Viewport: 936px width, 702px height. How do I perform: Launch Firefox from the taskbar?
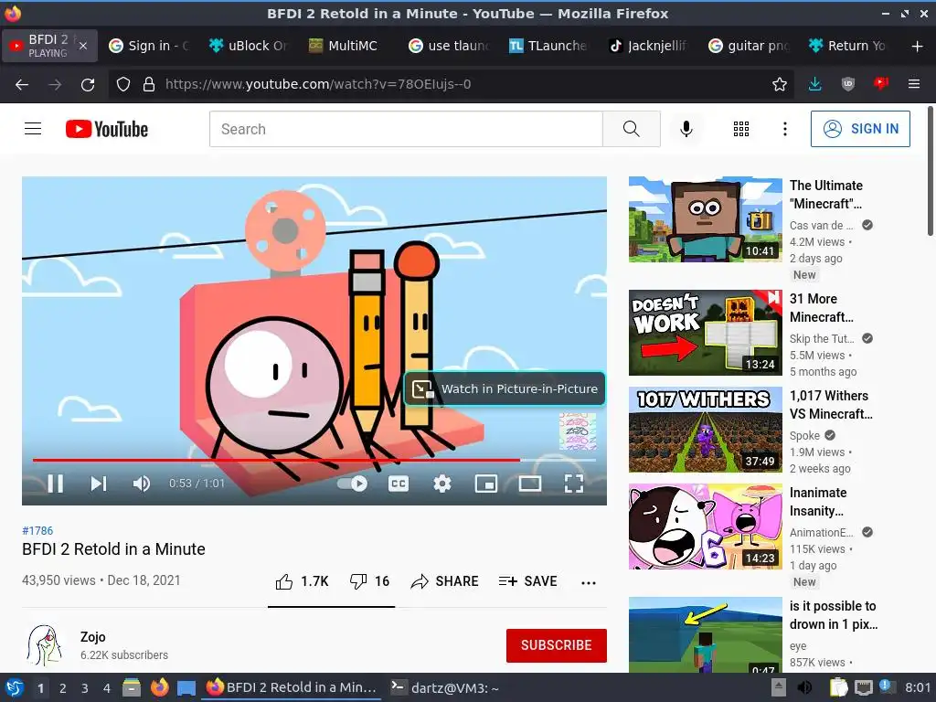click(x=159, y=687)
